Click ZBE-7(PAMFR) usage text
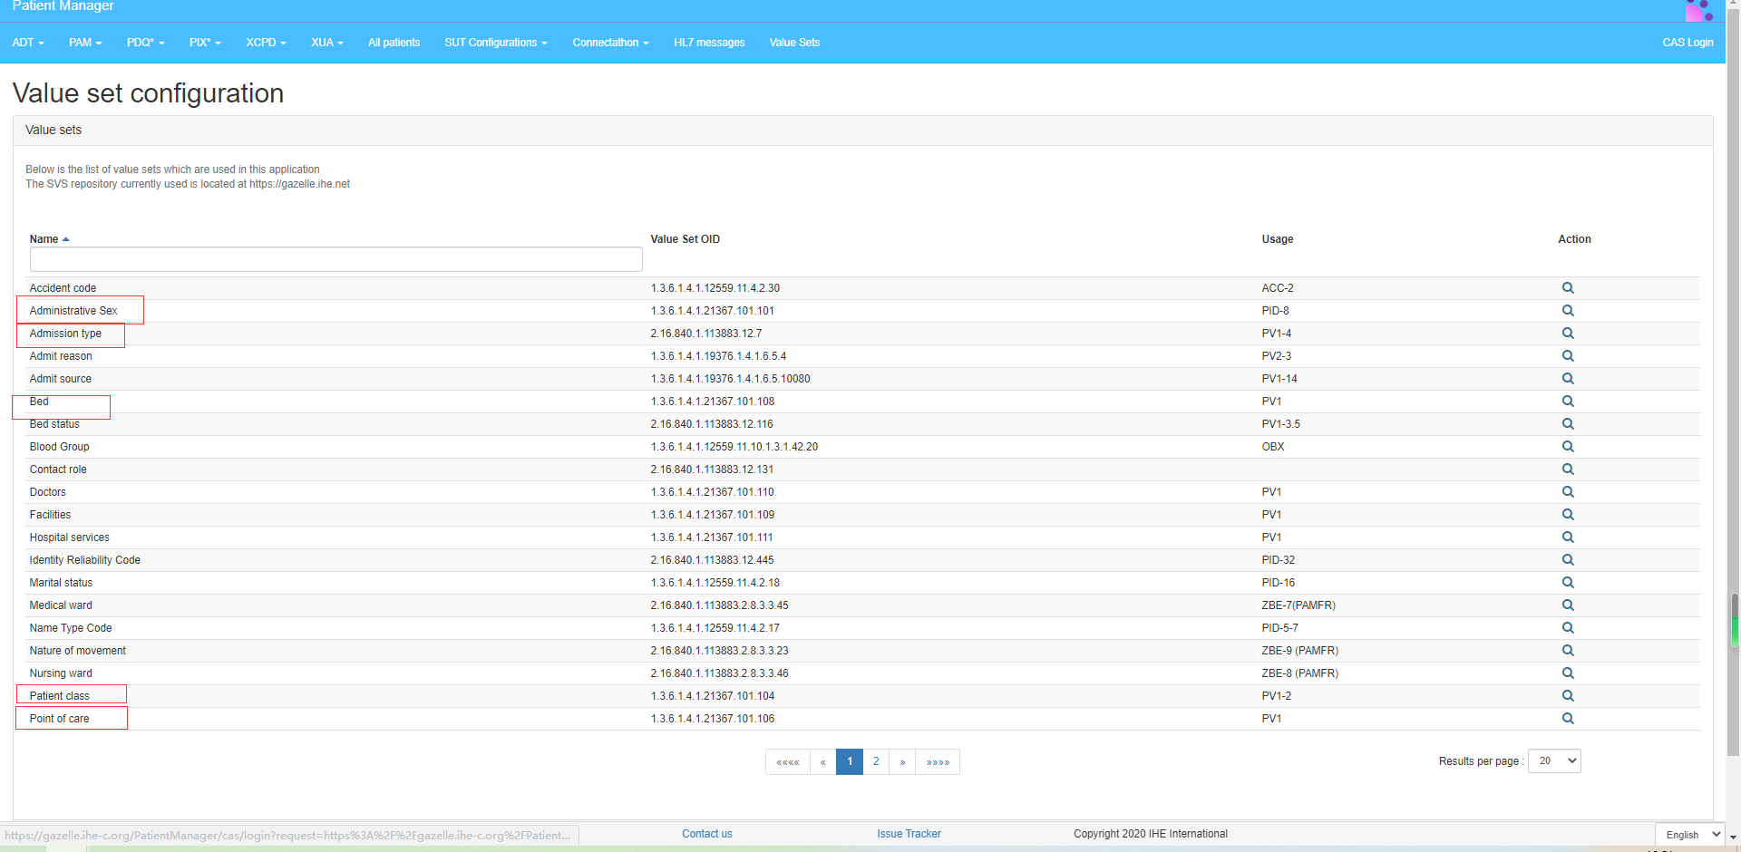This screenshot has height=852, width=1741. [x=1298, y=605]
